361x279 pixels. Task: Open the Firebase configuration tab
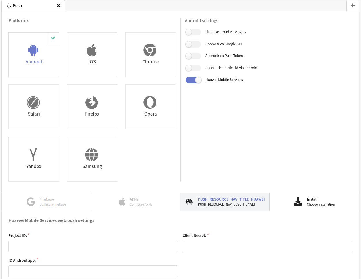click(x=46, y=202)
